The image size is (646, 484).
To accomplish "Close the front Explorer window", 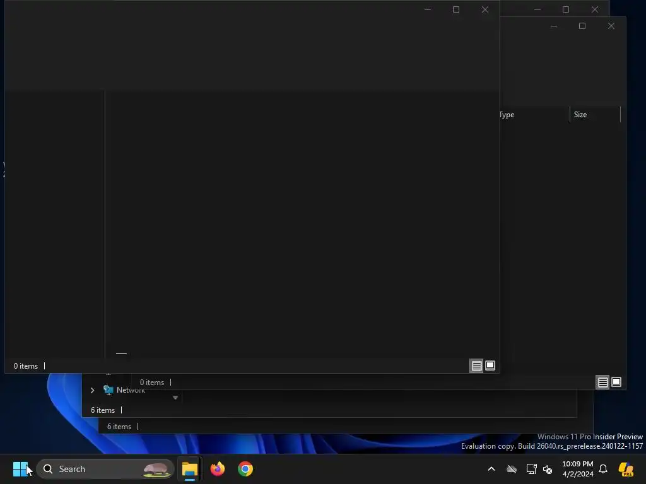I will coord(485,9).
